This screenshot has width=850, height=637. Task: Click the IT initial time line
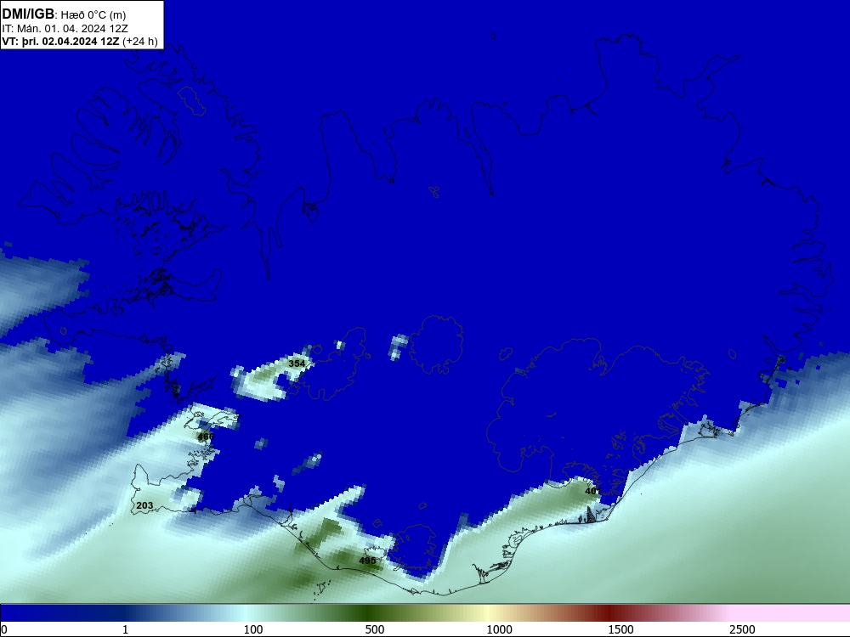[x=65, y=29]
